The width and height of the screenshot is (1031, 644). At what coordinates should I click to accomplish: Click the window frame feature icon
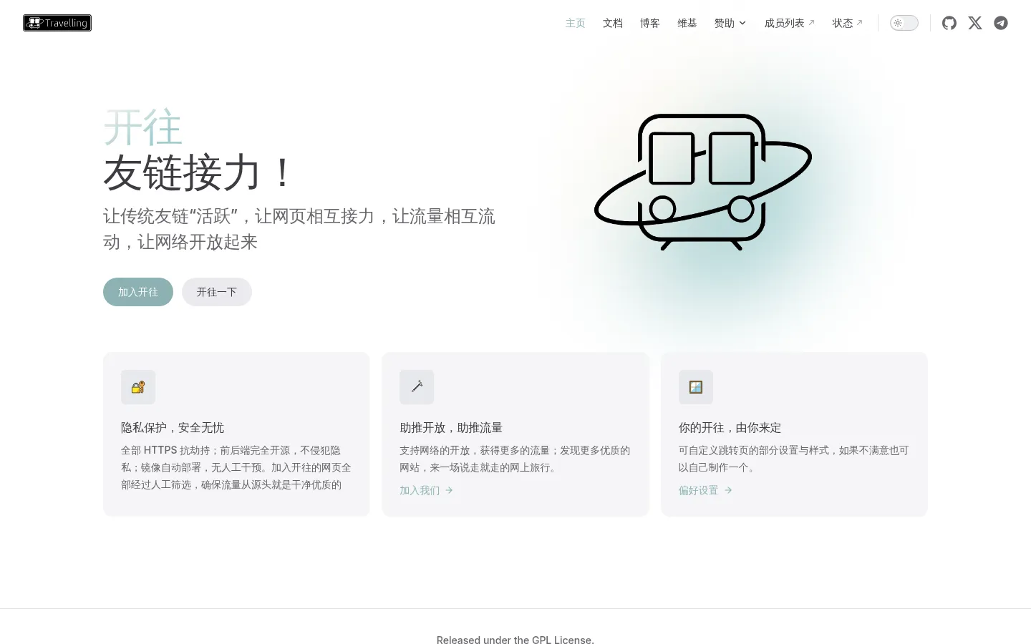(696, 387)
